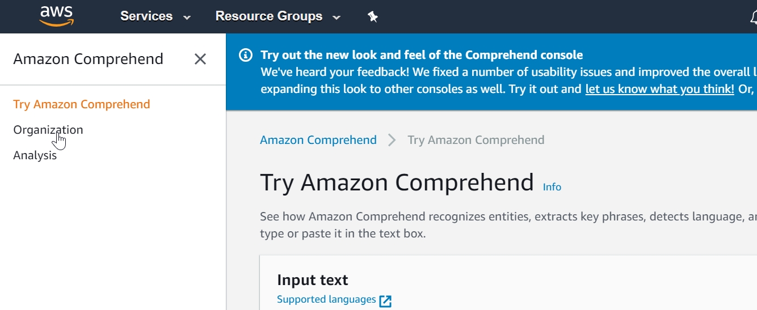Expand the Resource Groups dropdown arrow
The width and height of the screenshot is (757, 310).
coord(337,17)
